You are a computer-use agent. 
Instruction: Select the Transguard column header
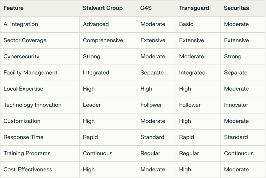[194, 8]
